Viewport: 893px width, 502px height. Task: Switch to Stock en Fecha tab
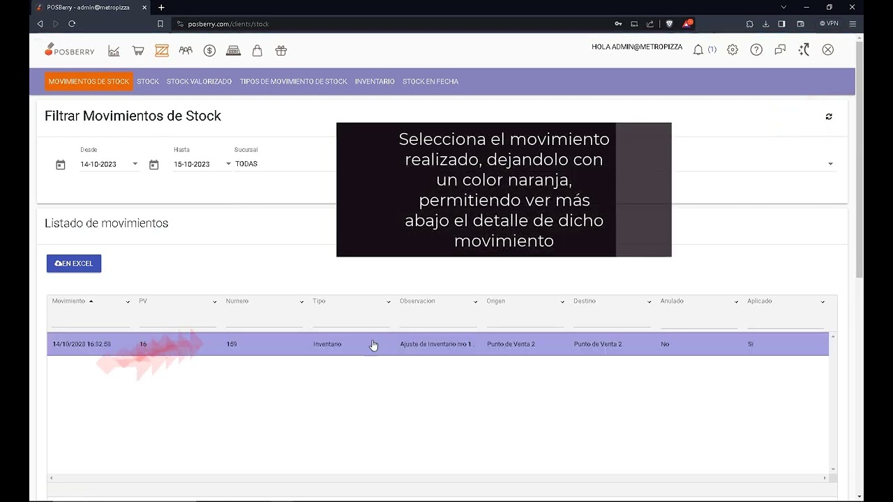click(430, 82)
